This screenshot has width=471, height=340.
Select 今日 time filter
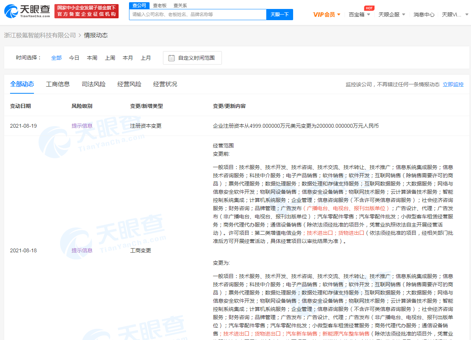tap(74, 58)
